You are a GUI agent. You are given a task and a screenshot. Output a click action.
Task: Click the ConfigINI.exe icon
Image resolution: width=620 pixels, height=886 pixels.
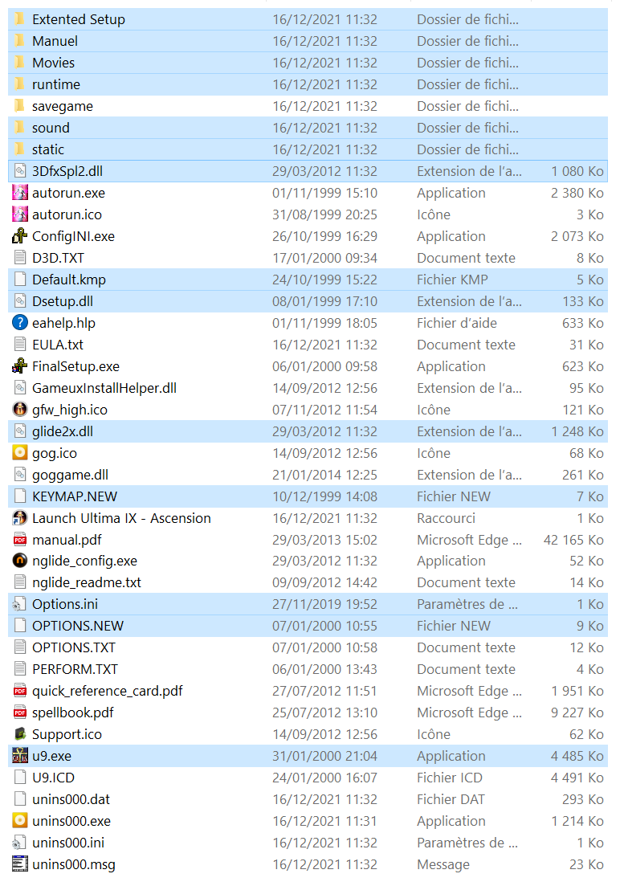[x=20, y=235]
